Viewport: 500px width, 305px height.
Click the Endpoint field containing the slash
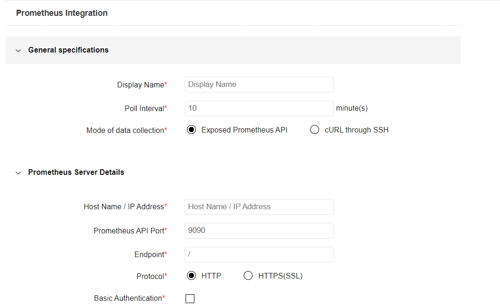pos(259,254)
